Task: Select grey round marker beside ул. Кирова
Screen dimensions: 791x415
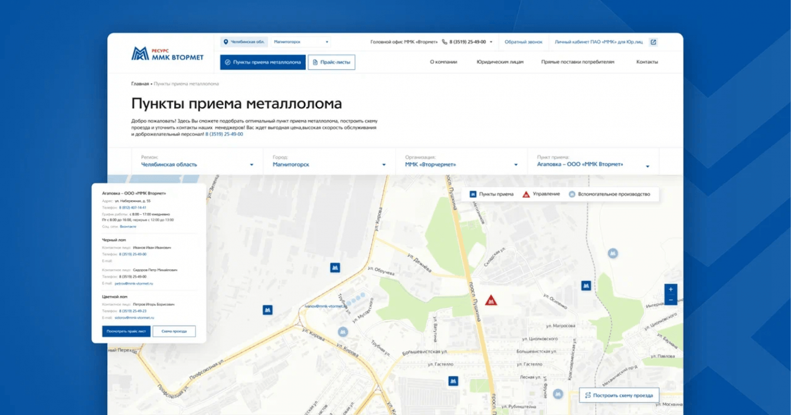Action: [x=342, y=332]
